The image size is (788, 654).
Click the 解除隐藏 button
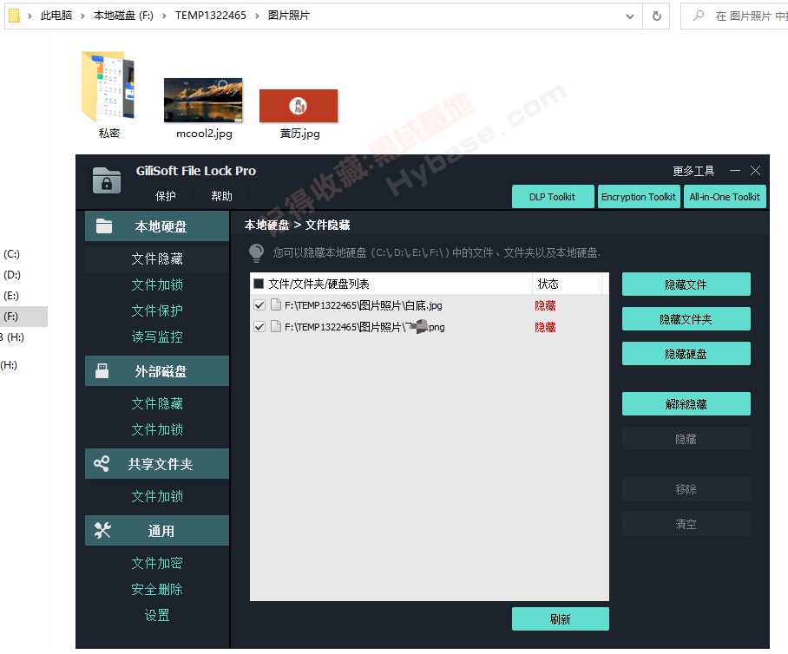686,404
